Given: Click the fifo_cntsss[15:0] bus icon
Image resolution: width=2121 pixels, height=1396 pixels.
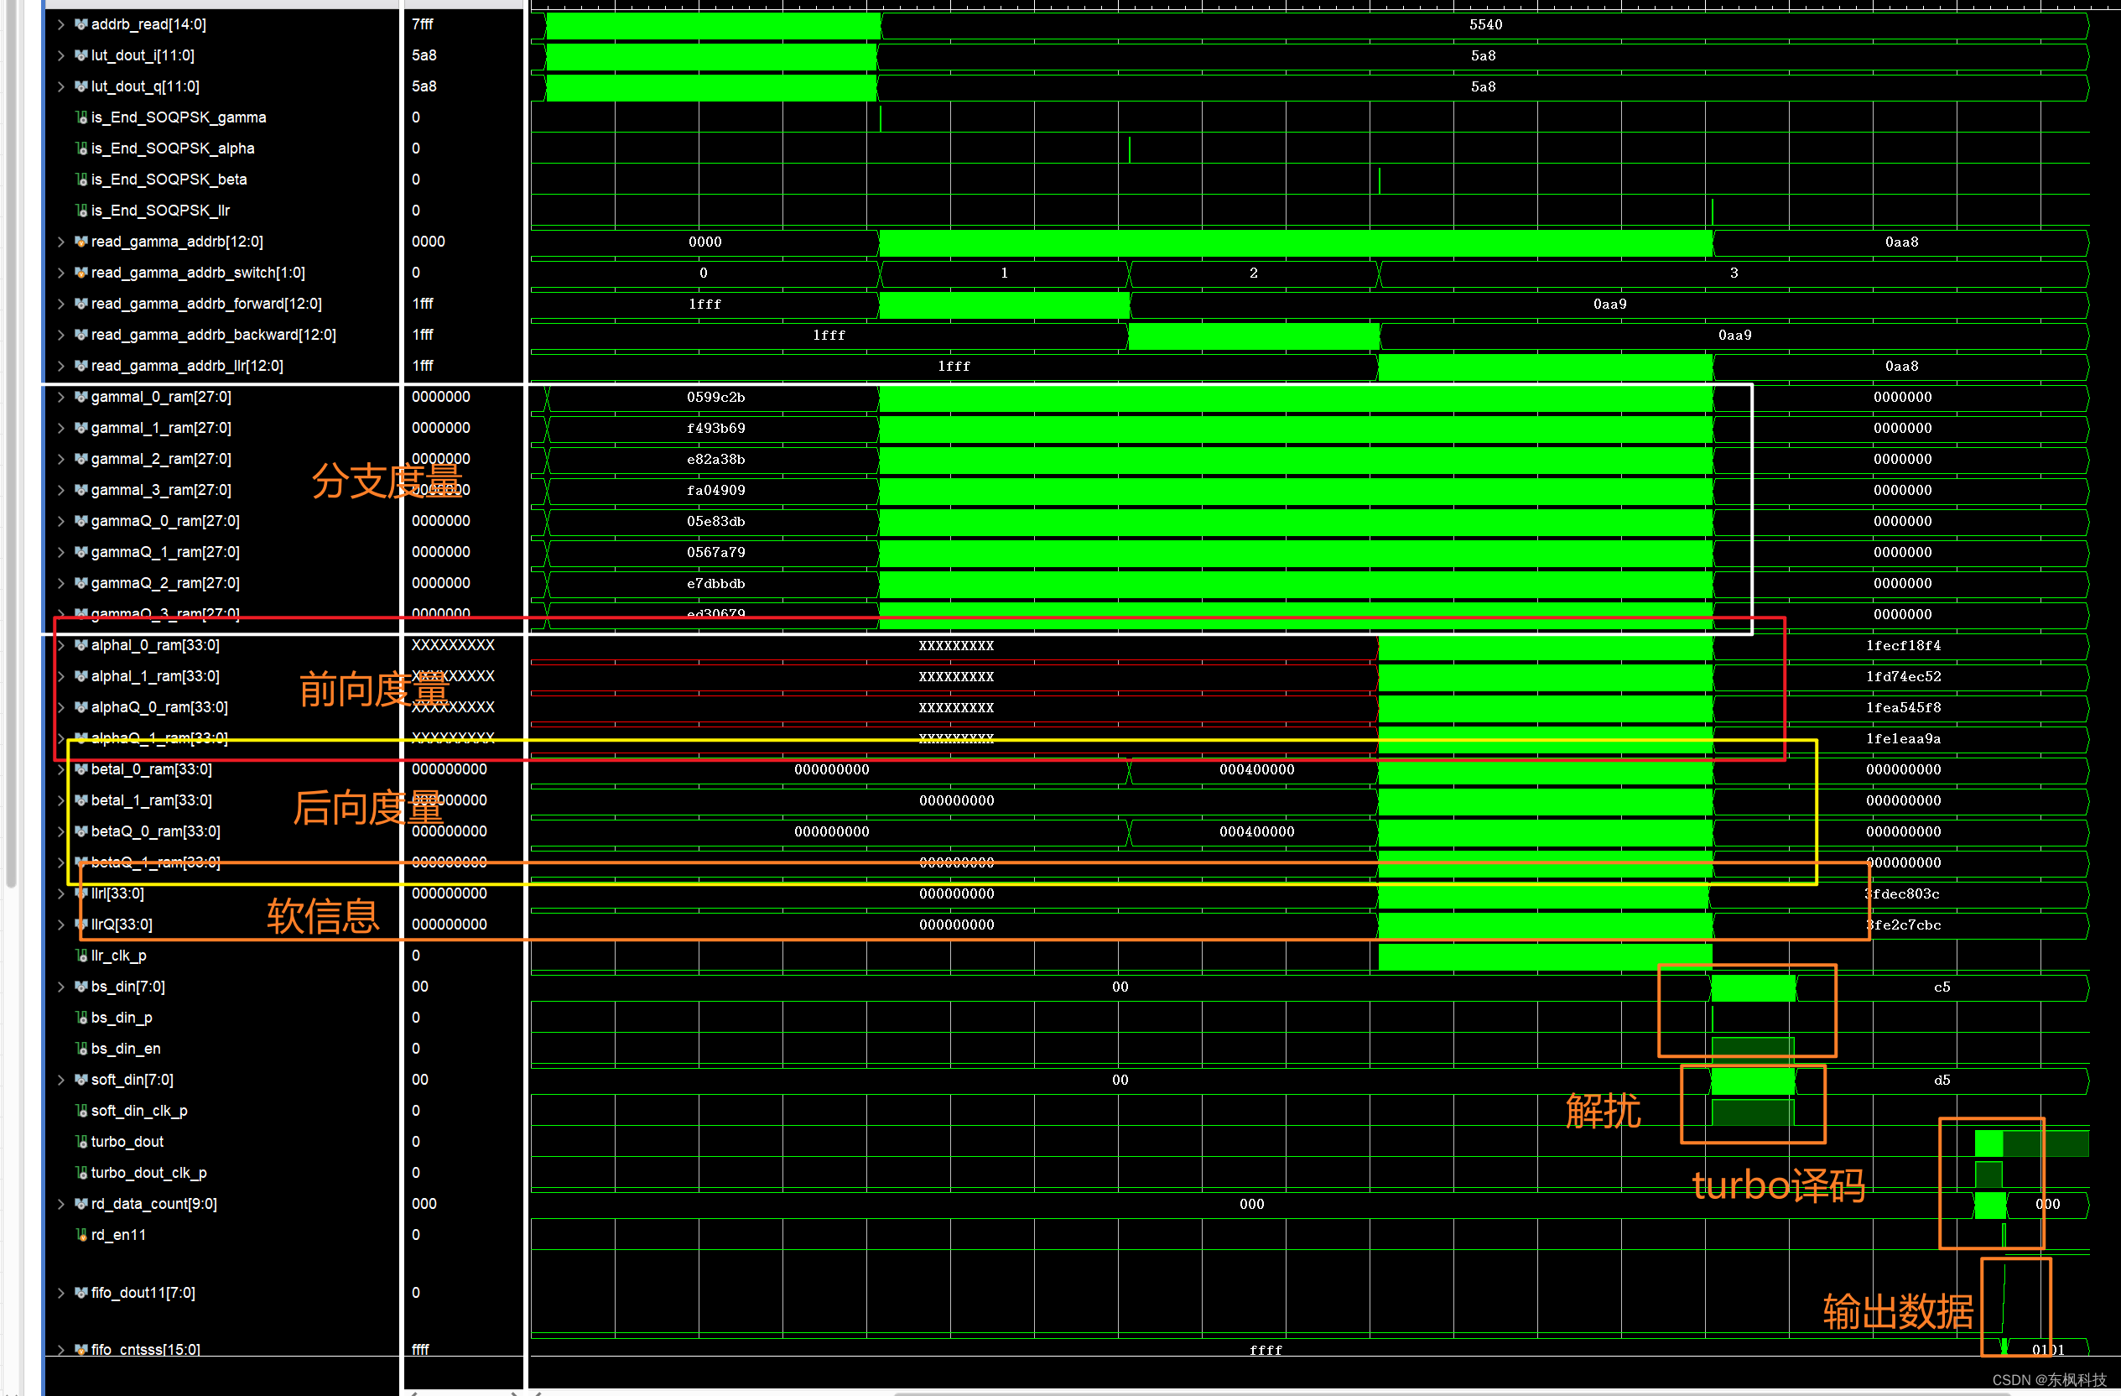Looking at the screenshot, I should tap(81, 1350).
